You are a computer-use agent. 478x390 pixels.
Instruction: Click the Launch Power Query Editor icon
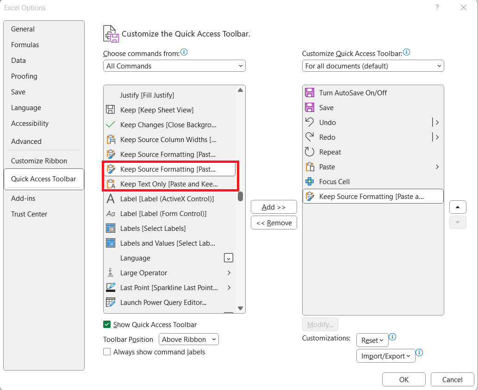click(110, 302)
